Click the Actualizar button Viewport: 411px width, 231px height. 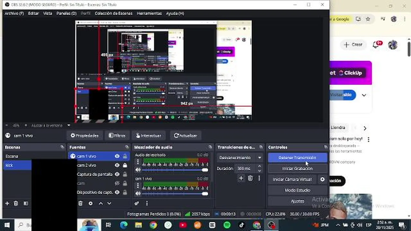pyautogui.click(x=185, y=135)
